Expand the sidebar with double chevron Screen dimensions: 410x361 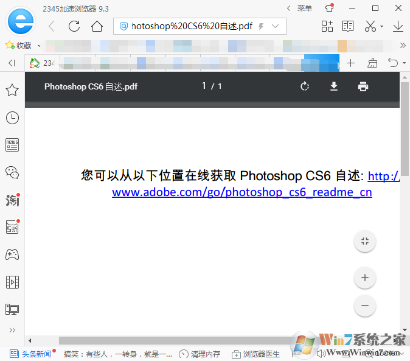point(12,330)
